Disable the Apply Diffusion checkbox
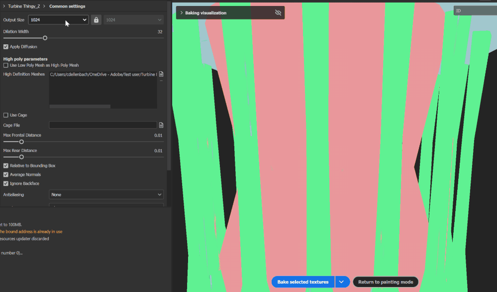 pyautogui.click(x=5, y=46)
